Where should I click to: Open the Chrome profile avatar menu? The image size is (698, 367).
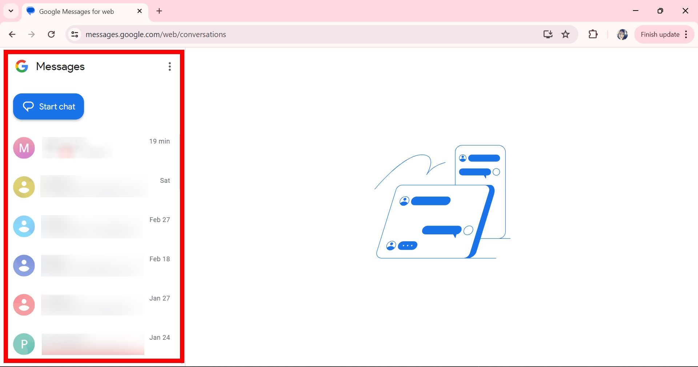point(622,35)
